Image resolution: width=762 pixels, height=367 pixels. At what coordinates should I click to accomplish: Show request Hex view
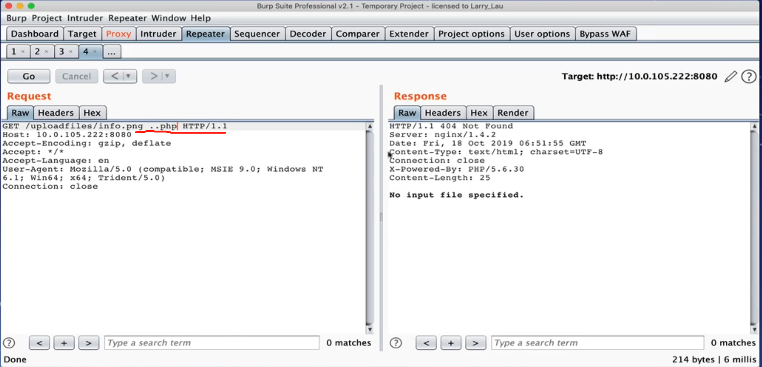click(92, 113)
